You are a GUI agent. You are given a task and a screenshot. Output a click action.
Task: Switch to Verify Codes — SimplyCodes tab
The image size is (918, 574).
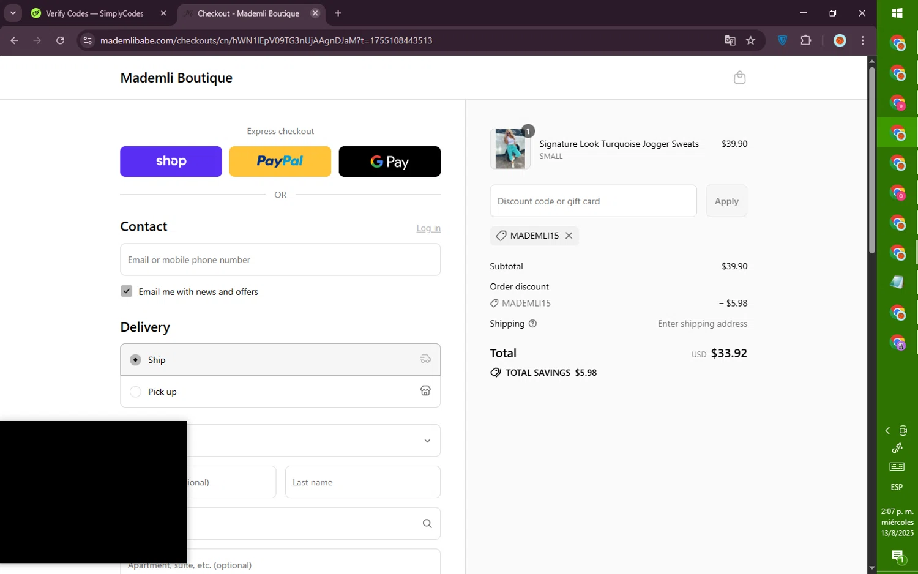[x=94, y=13]
